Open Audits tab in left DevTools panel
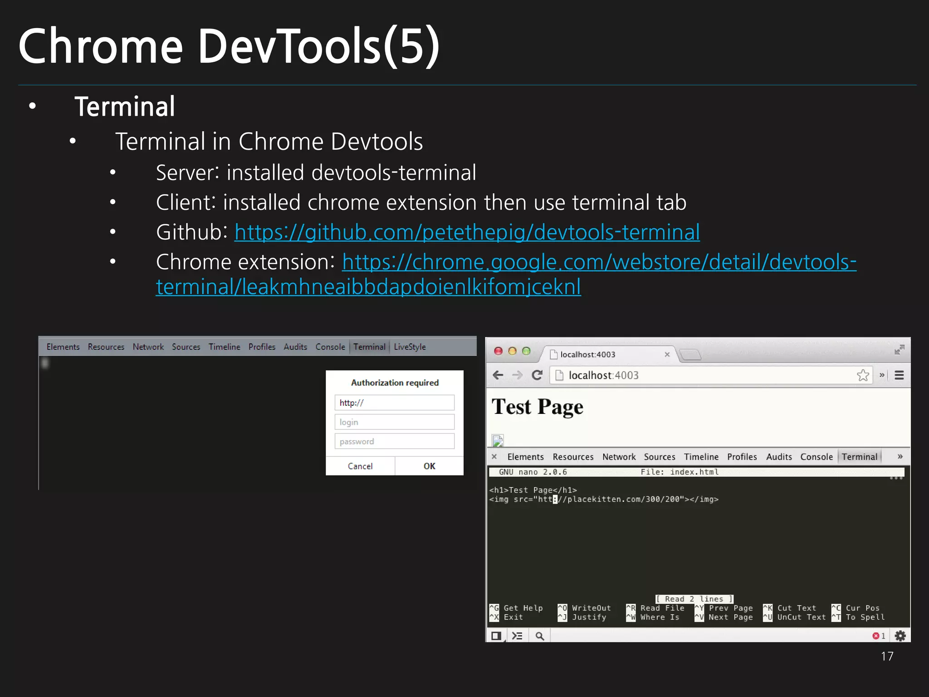Image resolution: width=929 pixels, height=697 pixels. pyautogui.click(x=295, y=347)
